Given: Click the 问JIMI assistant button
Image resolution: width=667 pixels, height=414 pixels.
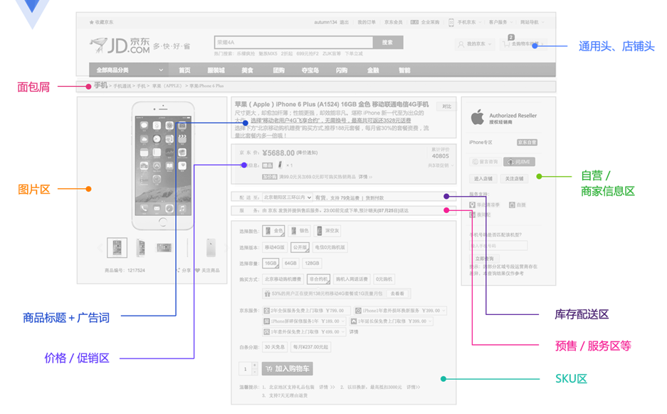Looking at the screenshot, I should pyautogui.click(x=519, y=162).
